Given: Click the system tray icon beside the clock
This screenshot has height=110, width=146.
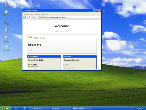Looking at the screenshot, I should coord(138,108).
